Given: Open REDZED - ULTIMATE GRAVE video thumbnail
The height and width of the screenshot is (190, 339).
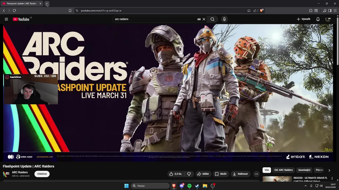Looking at the screenshot, I should coord(277,179).
